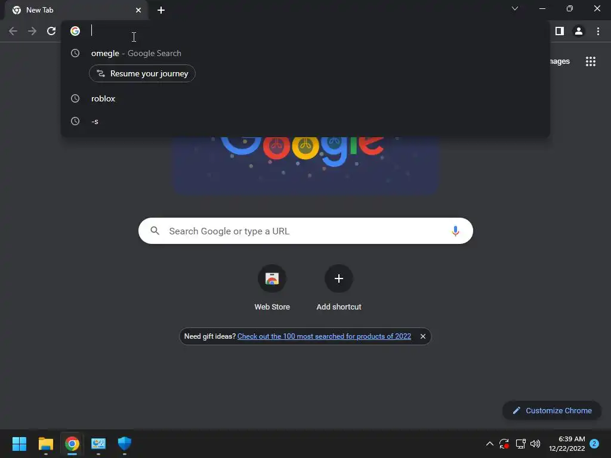Dismiss the gift ideas promo
611x458 pixels.
423,336
